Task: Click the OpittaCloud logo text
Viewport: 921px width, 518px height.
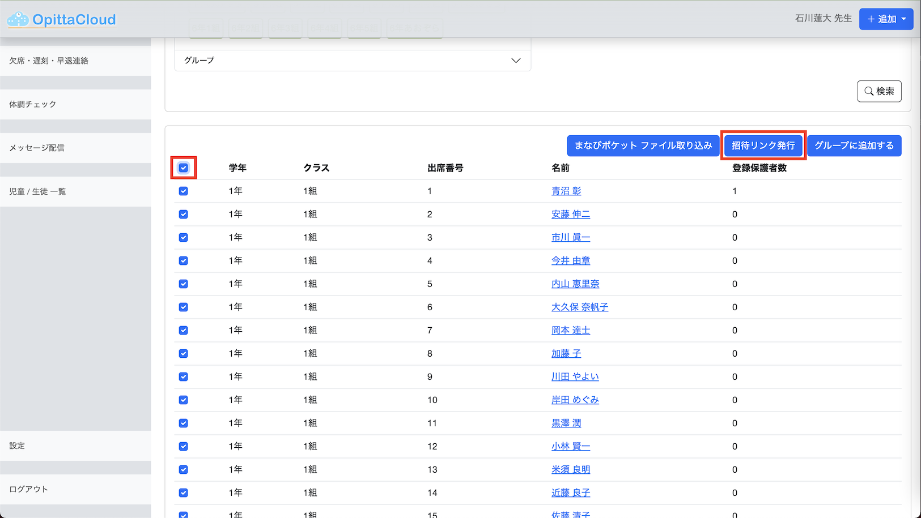Action: click(x=74, y=20)
